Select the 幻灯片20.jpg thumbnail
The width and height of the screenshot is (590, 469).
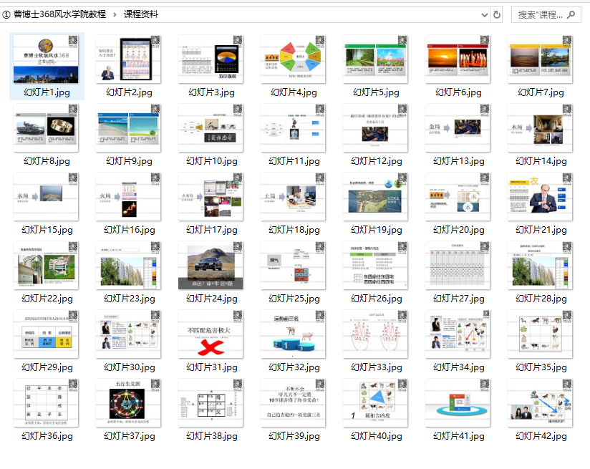458,197
